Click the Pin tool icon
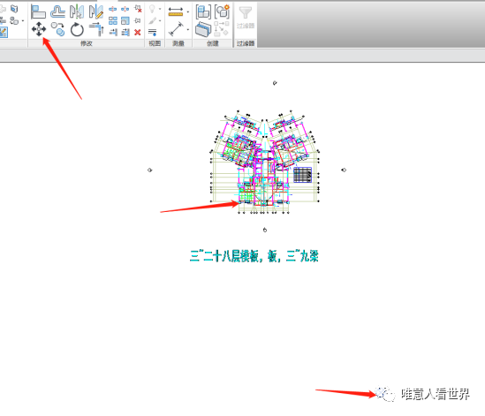 pos(138,20)
